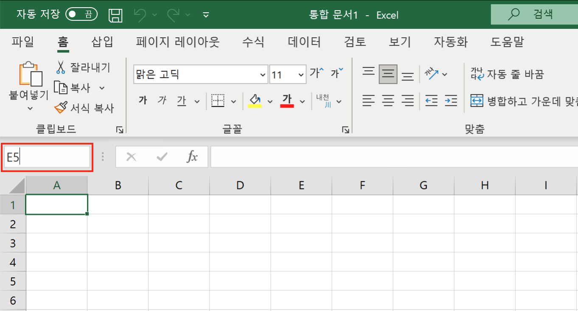This screenshot has height=311, width=578.
Task: Open the borders dropdown arrow
Action: [x=233, y=101]
